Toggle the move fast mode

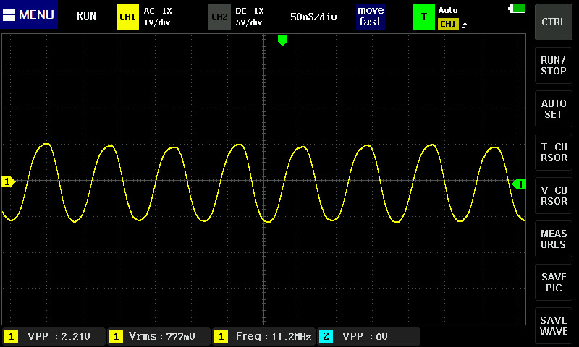point(371,16)
